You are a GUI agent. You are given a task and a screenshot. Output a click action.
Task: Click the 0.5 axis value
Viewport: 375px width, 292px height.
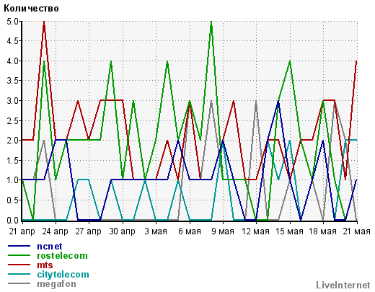[12, 200]
